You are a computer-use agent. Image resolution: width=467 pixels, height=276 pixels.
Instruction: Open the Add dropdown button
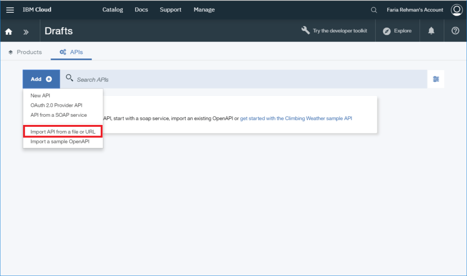point(41,78)
